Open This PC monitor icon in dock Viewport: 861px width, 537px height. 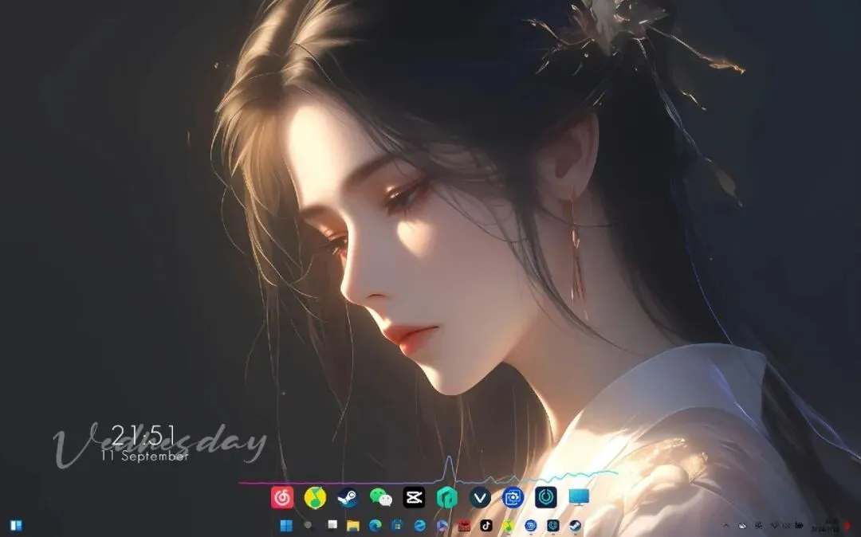(x=579, y=497)
